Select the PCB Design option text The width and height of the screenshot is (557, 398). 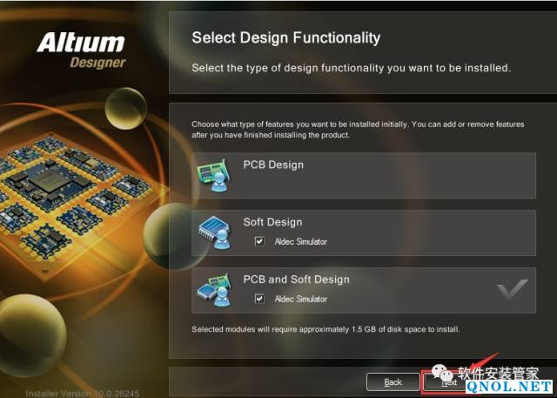[273, 165]
